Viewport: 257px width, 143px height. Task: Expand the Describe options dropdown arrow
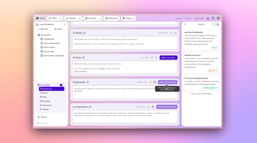pyautogui.click(x=100, y=18)
